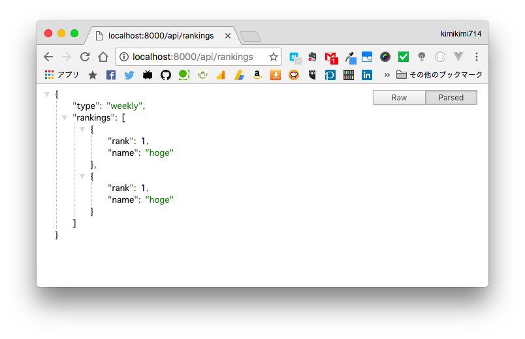Screen dimensions: 525x339
Task: Open the Apps bookmark shortcut
Action: pos(61,74)
